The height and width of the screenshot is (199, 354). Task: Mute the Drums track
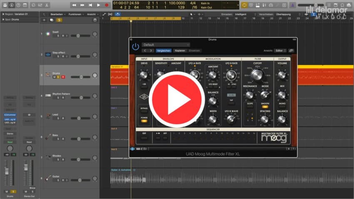point(55,77)
